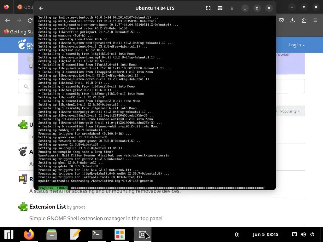Launch Firefox from the taskbar

[x=29, y=234]
